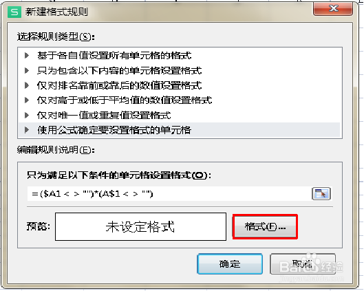Confirm with the 确定 button

pos(230,264)
